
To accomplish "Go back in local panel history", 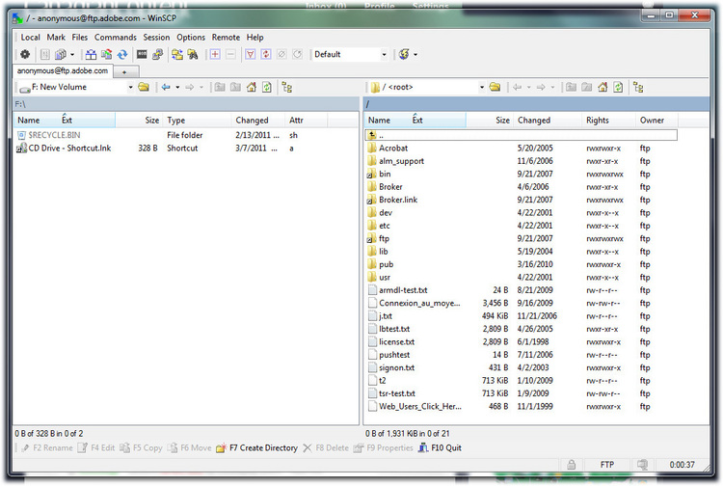I will pos(166,87).
